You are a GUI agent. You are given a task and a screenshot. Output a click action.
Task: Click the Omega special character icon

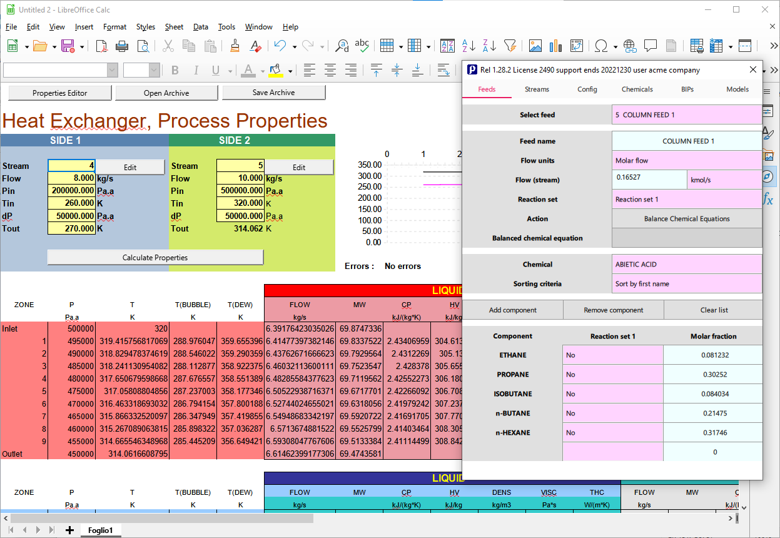[601, 46]
